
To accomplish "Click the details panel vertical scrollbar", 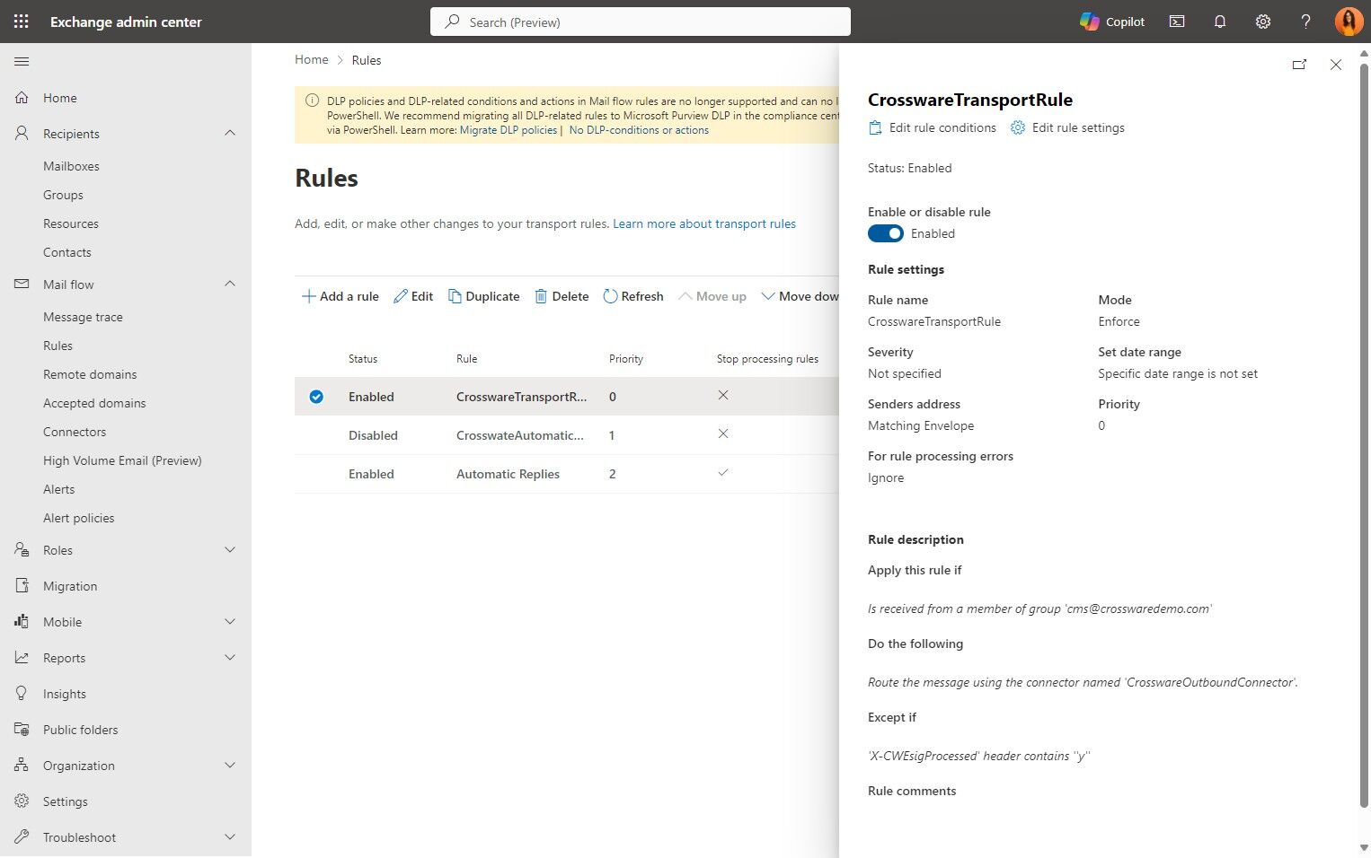I will click(x=1364, y=434).
